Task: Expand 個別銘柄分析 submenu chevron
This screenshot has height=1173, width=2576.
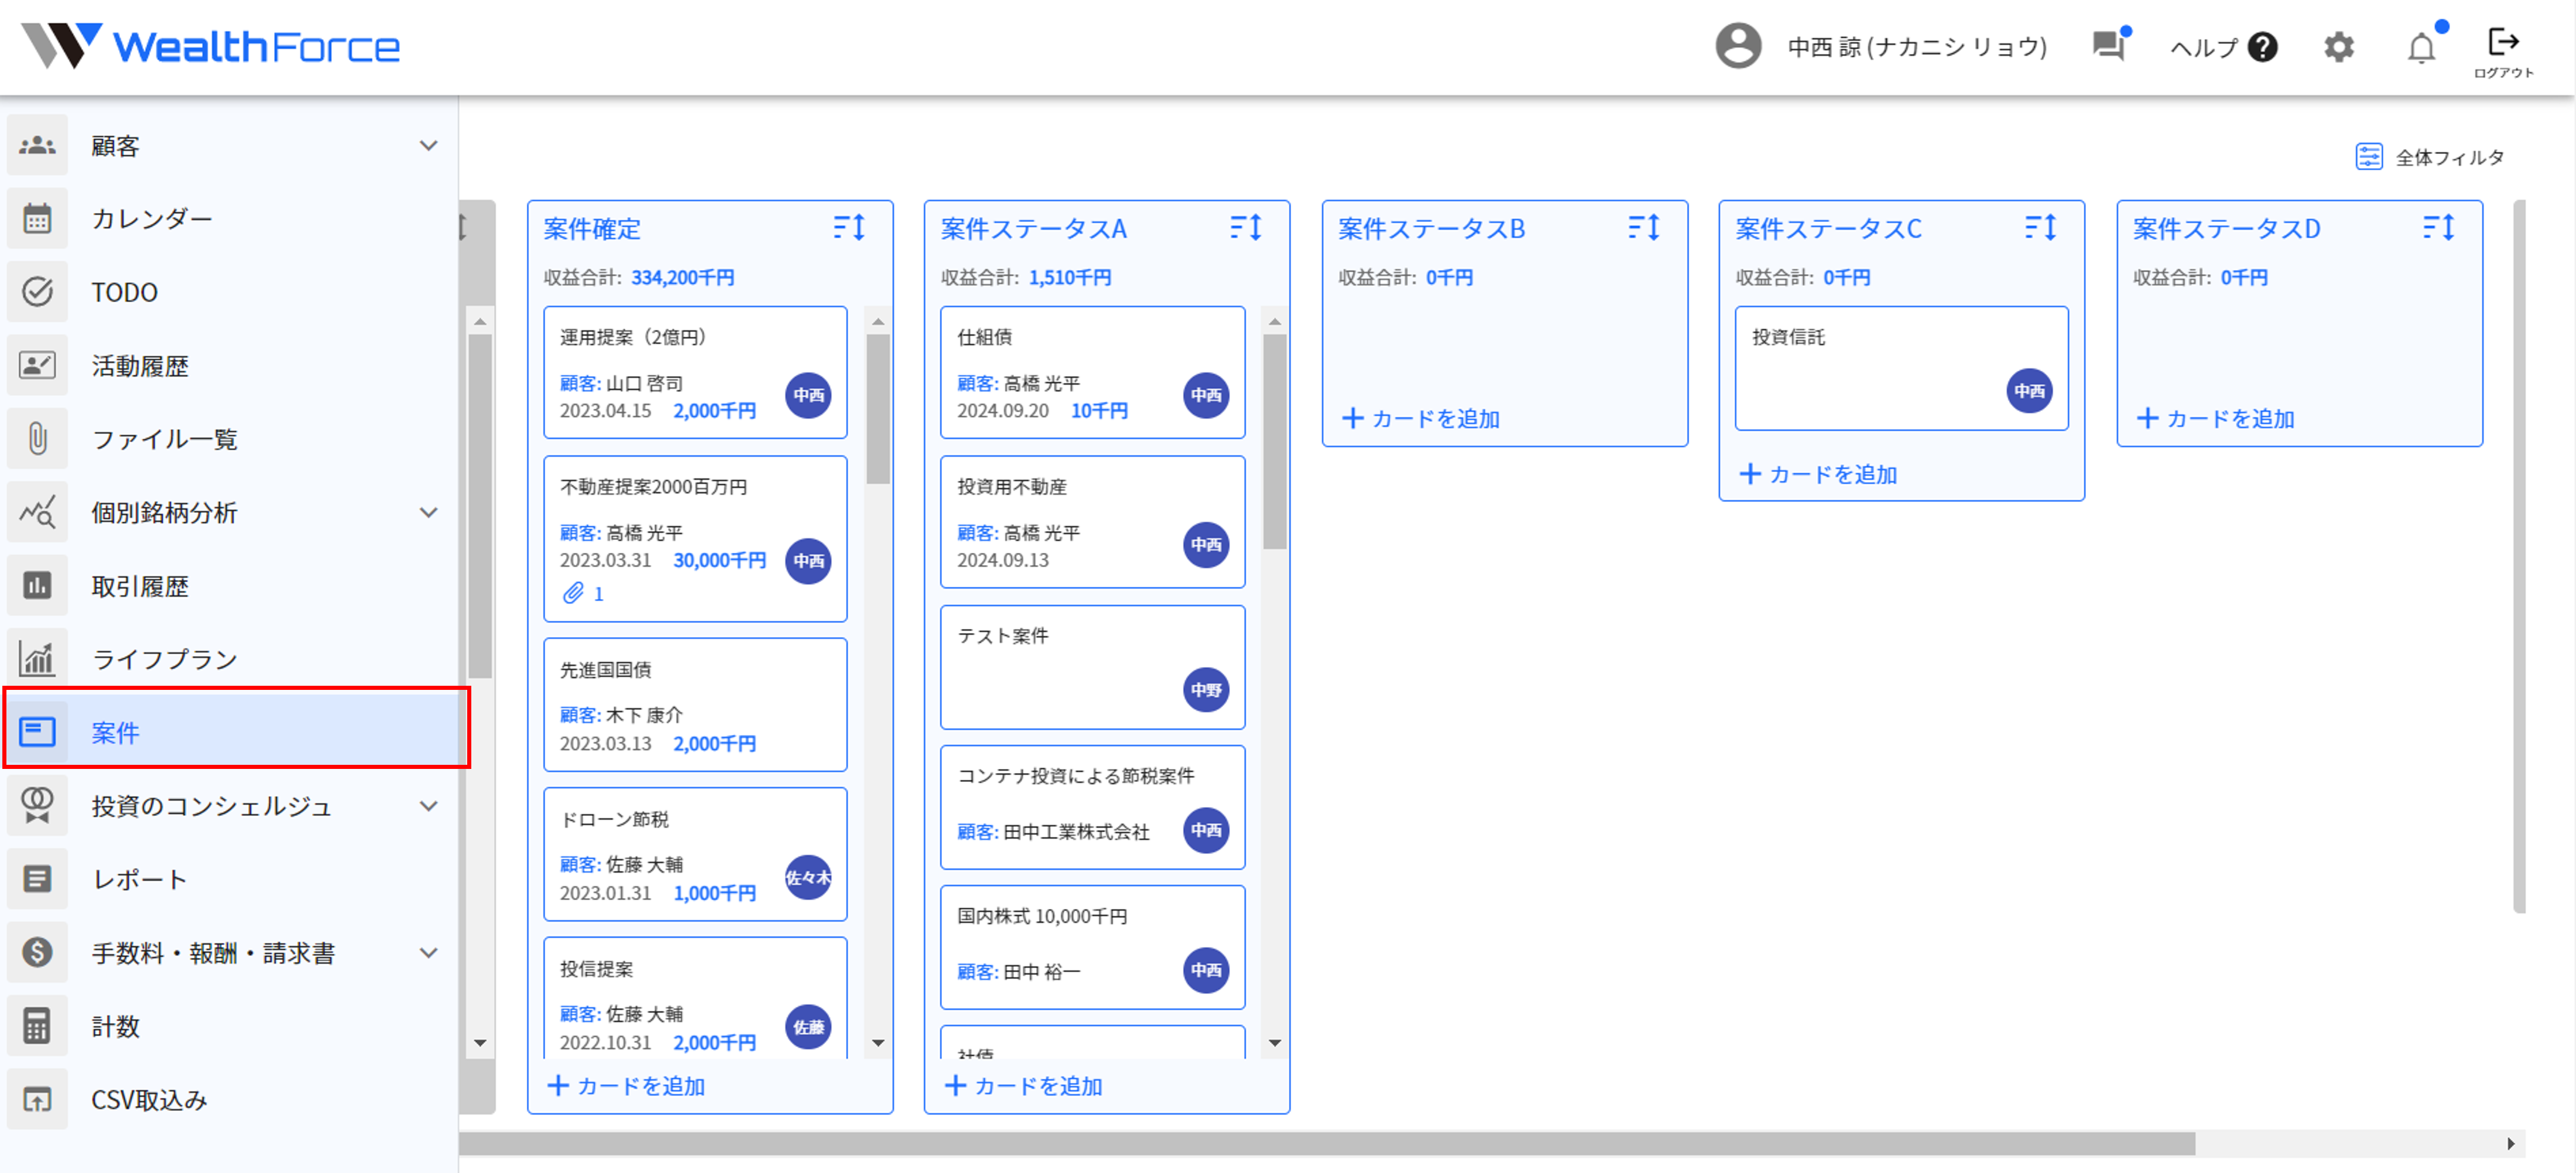Action: coord(428,513)
